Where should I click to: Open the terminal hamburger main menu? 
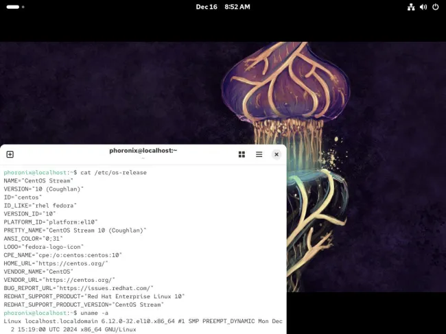(x=259, y=154)
